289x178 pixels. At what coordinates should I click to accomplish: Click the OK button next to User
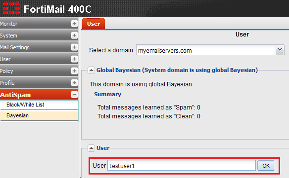pos(266,166)
